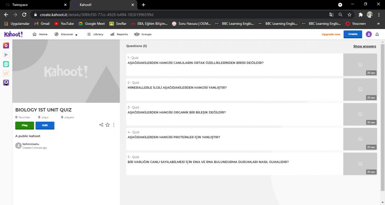
Task: Click question 3 image thumbnail
Action: pyautogui.click(x=360, y=114)
